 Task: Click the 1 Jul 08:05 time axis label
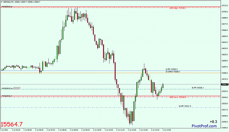point(63,130)
